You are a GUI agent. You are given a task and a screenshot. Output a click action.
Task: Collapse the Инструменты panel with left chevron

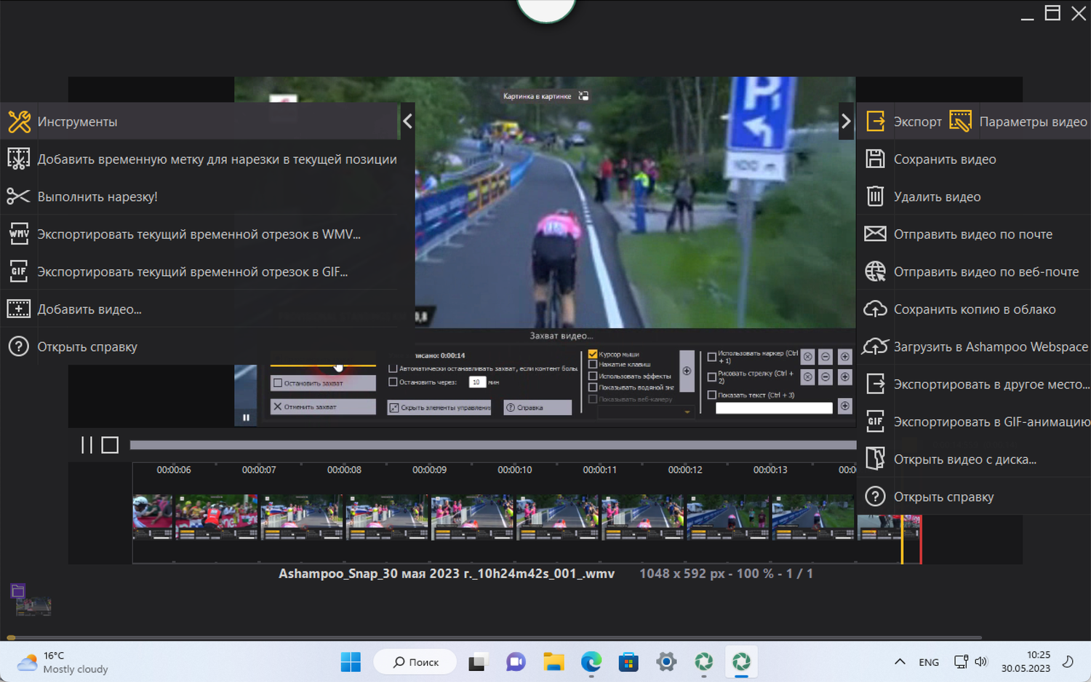[407, 122]
